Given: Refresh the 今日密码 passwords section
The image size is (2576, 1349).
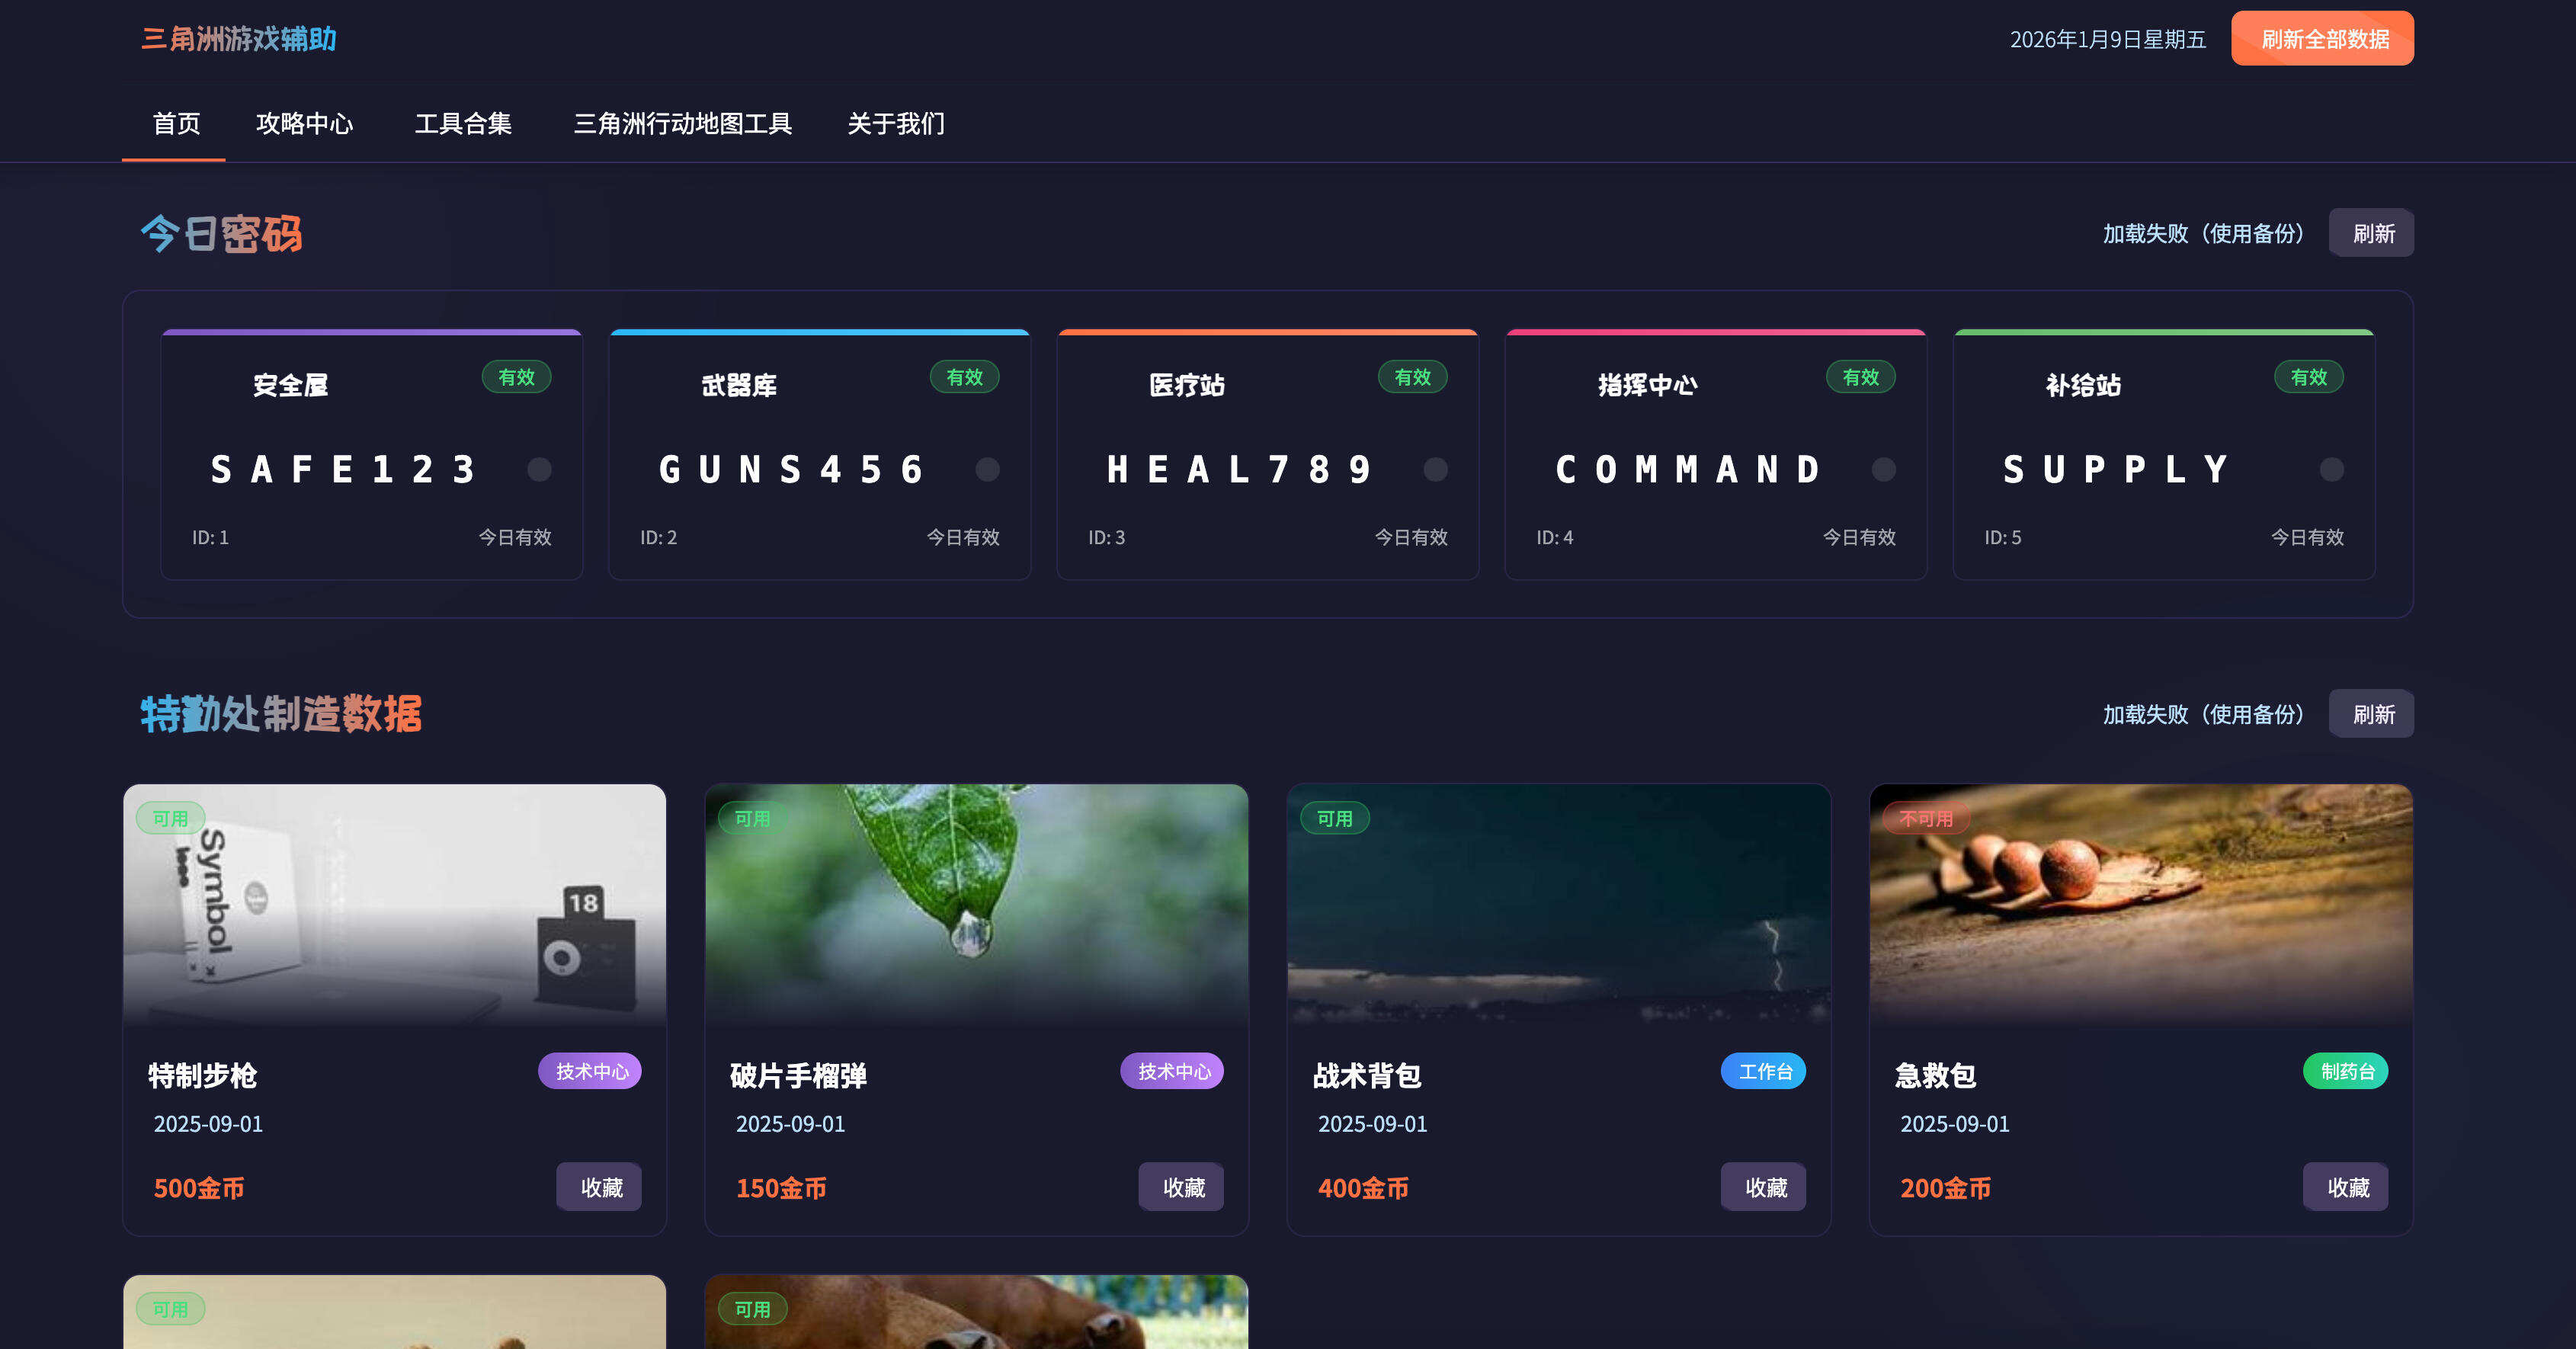Looking at the screenshot, I should point(2371,232).
